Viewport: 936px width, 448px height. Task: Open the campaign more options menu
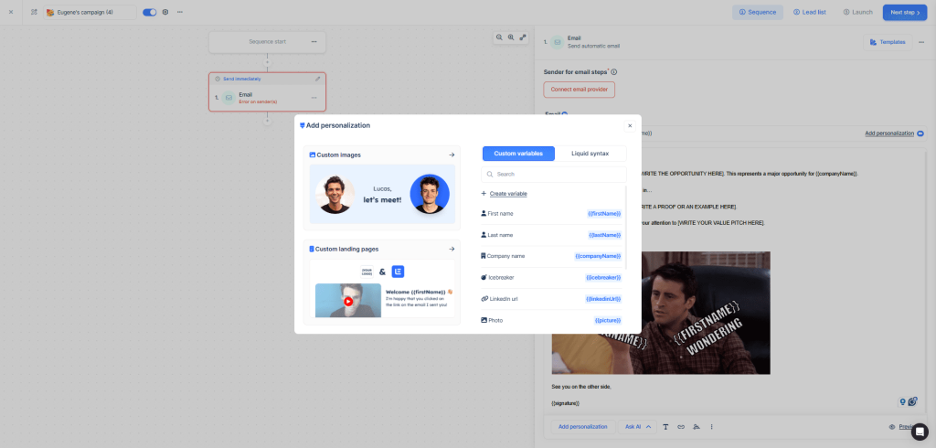[180, 12]
